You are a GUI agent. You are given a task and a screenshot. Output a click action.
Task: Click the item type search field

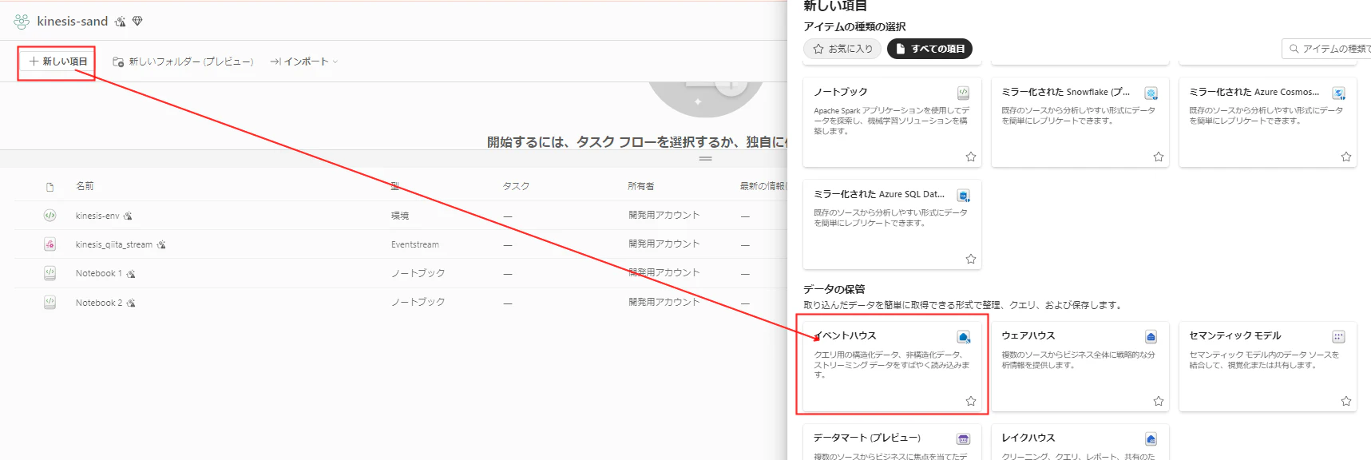pos(1326,49)
